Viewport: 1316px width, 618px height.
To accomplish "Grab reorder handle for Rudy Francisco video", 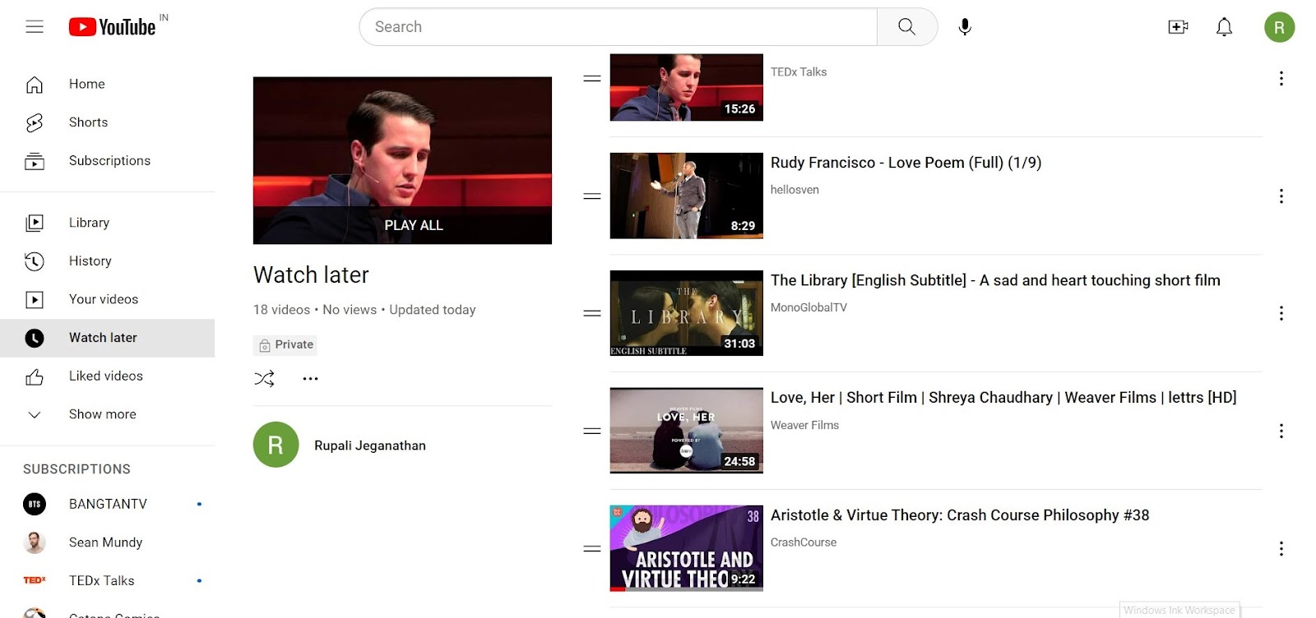I will tap(592, 196).
